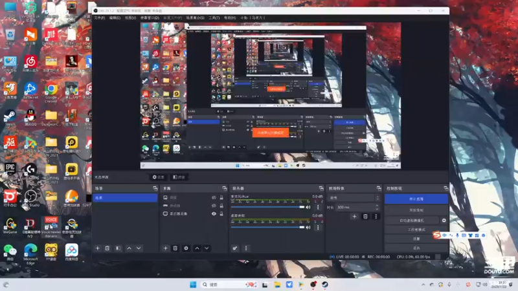This screenshot has width=518, height=291.
Task: Show hidden system tray icons chevron
Action: click(x=423, y=285)
